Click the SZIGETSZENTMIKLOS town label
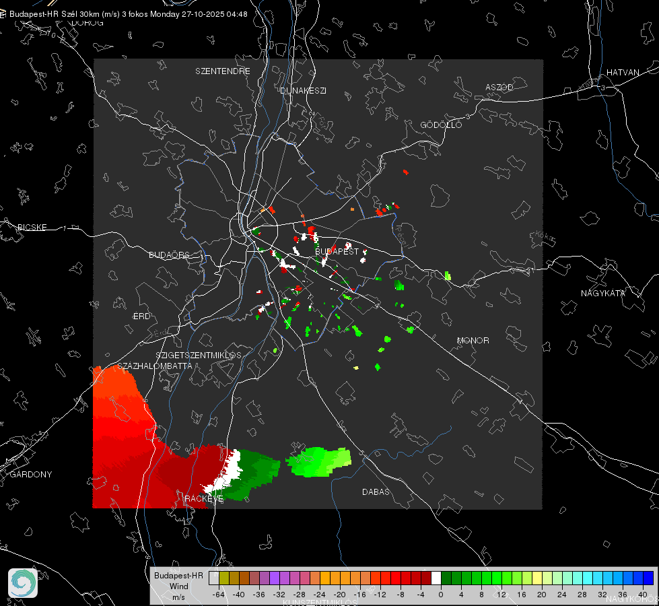 [199, 356]
